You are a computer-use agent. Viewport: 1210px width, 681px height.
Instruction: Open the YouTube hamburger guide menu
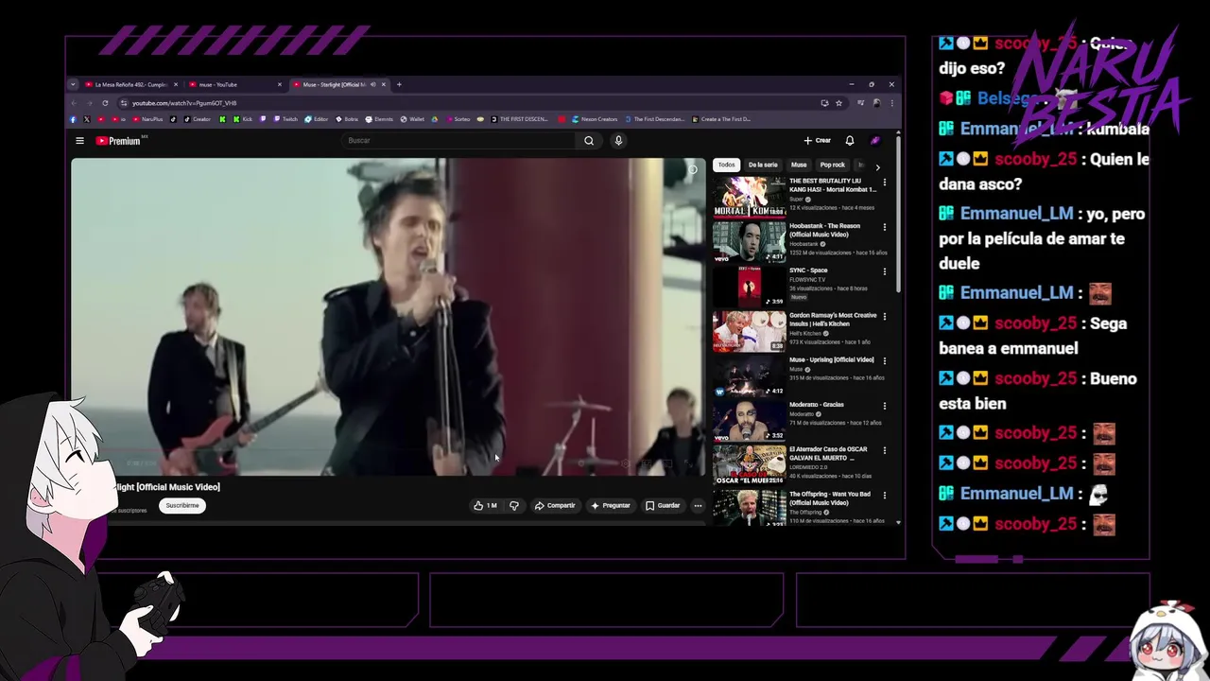click(79, 141)
